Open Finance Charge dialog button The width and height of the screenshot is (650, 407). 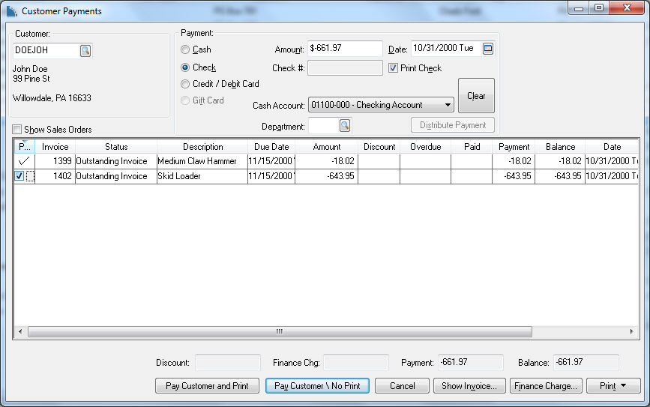point(545,386)
